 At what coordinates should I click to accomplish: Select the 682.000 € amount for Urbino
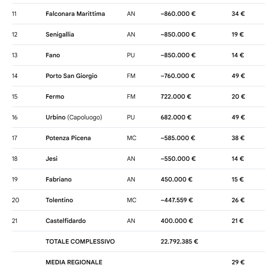point(176,117)
